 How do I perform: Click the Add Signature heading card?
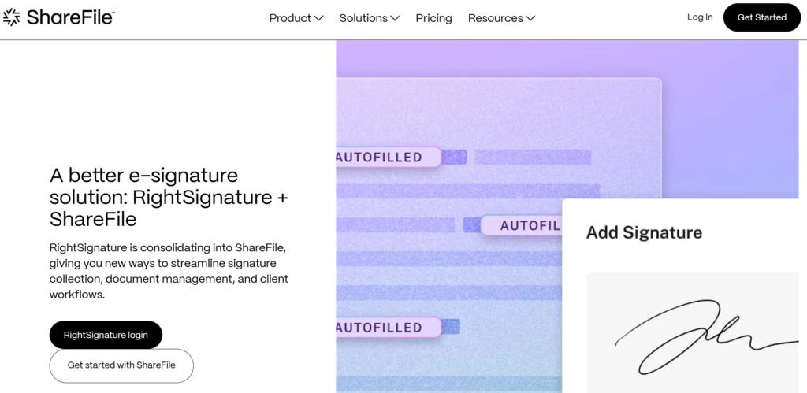point(644,232)
